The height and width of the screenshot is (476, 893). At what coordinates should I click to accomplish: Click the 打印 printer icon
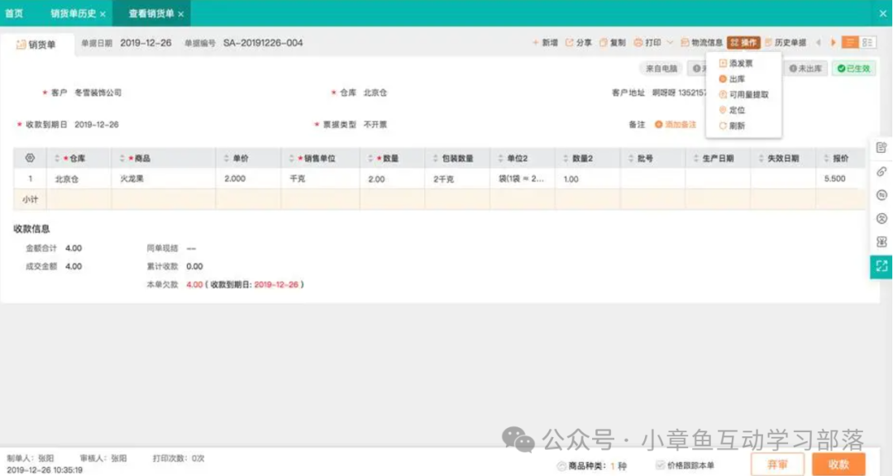[638, 43]
